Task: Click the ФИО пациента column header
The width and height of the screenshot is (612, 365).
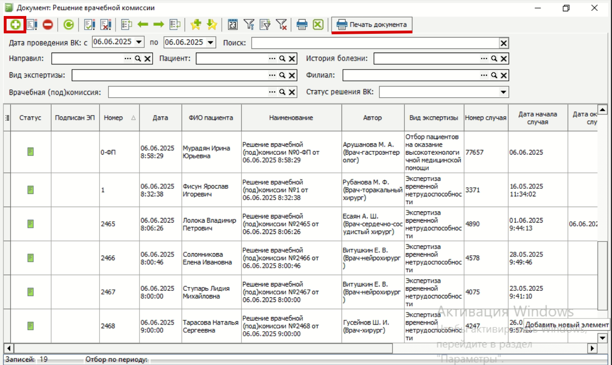Action: click(x=211, y=118)
